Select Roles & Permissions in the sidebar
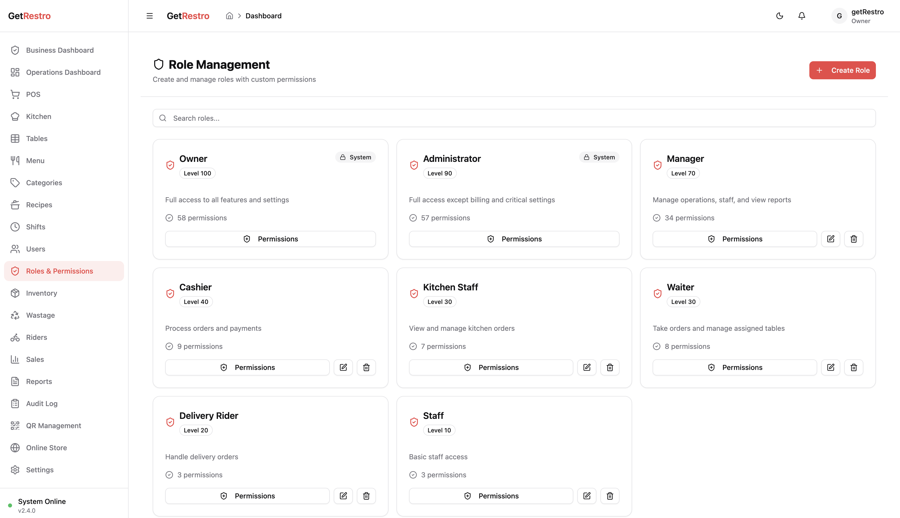 click(x=60, y=271)
